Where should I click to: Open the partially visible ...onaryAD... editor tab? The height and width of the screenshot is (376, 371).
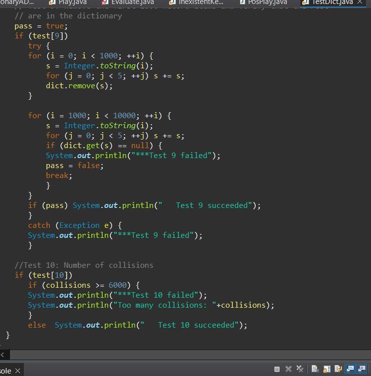tap(17, 2)
